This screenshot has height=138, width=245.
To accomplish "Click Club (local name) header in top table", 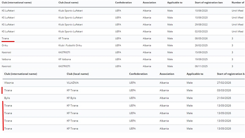I will point(68,3).
